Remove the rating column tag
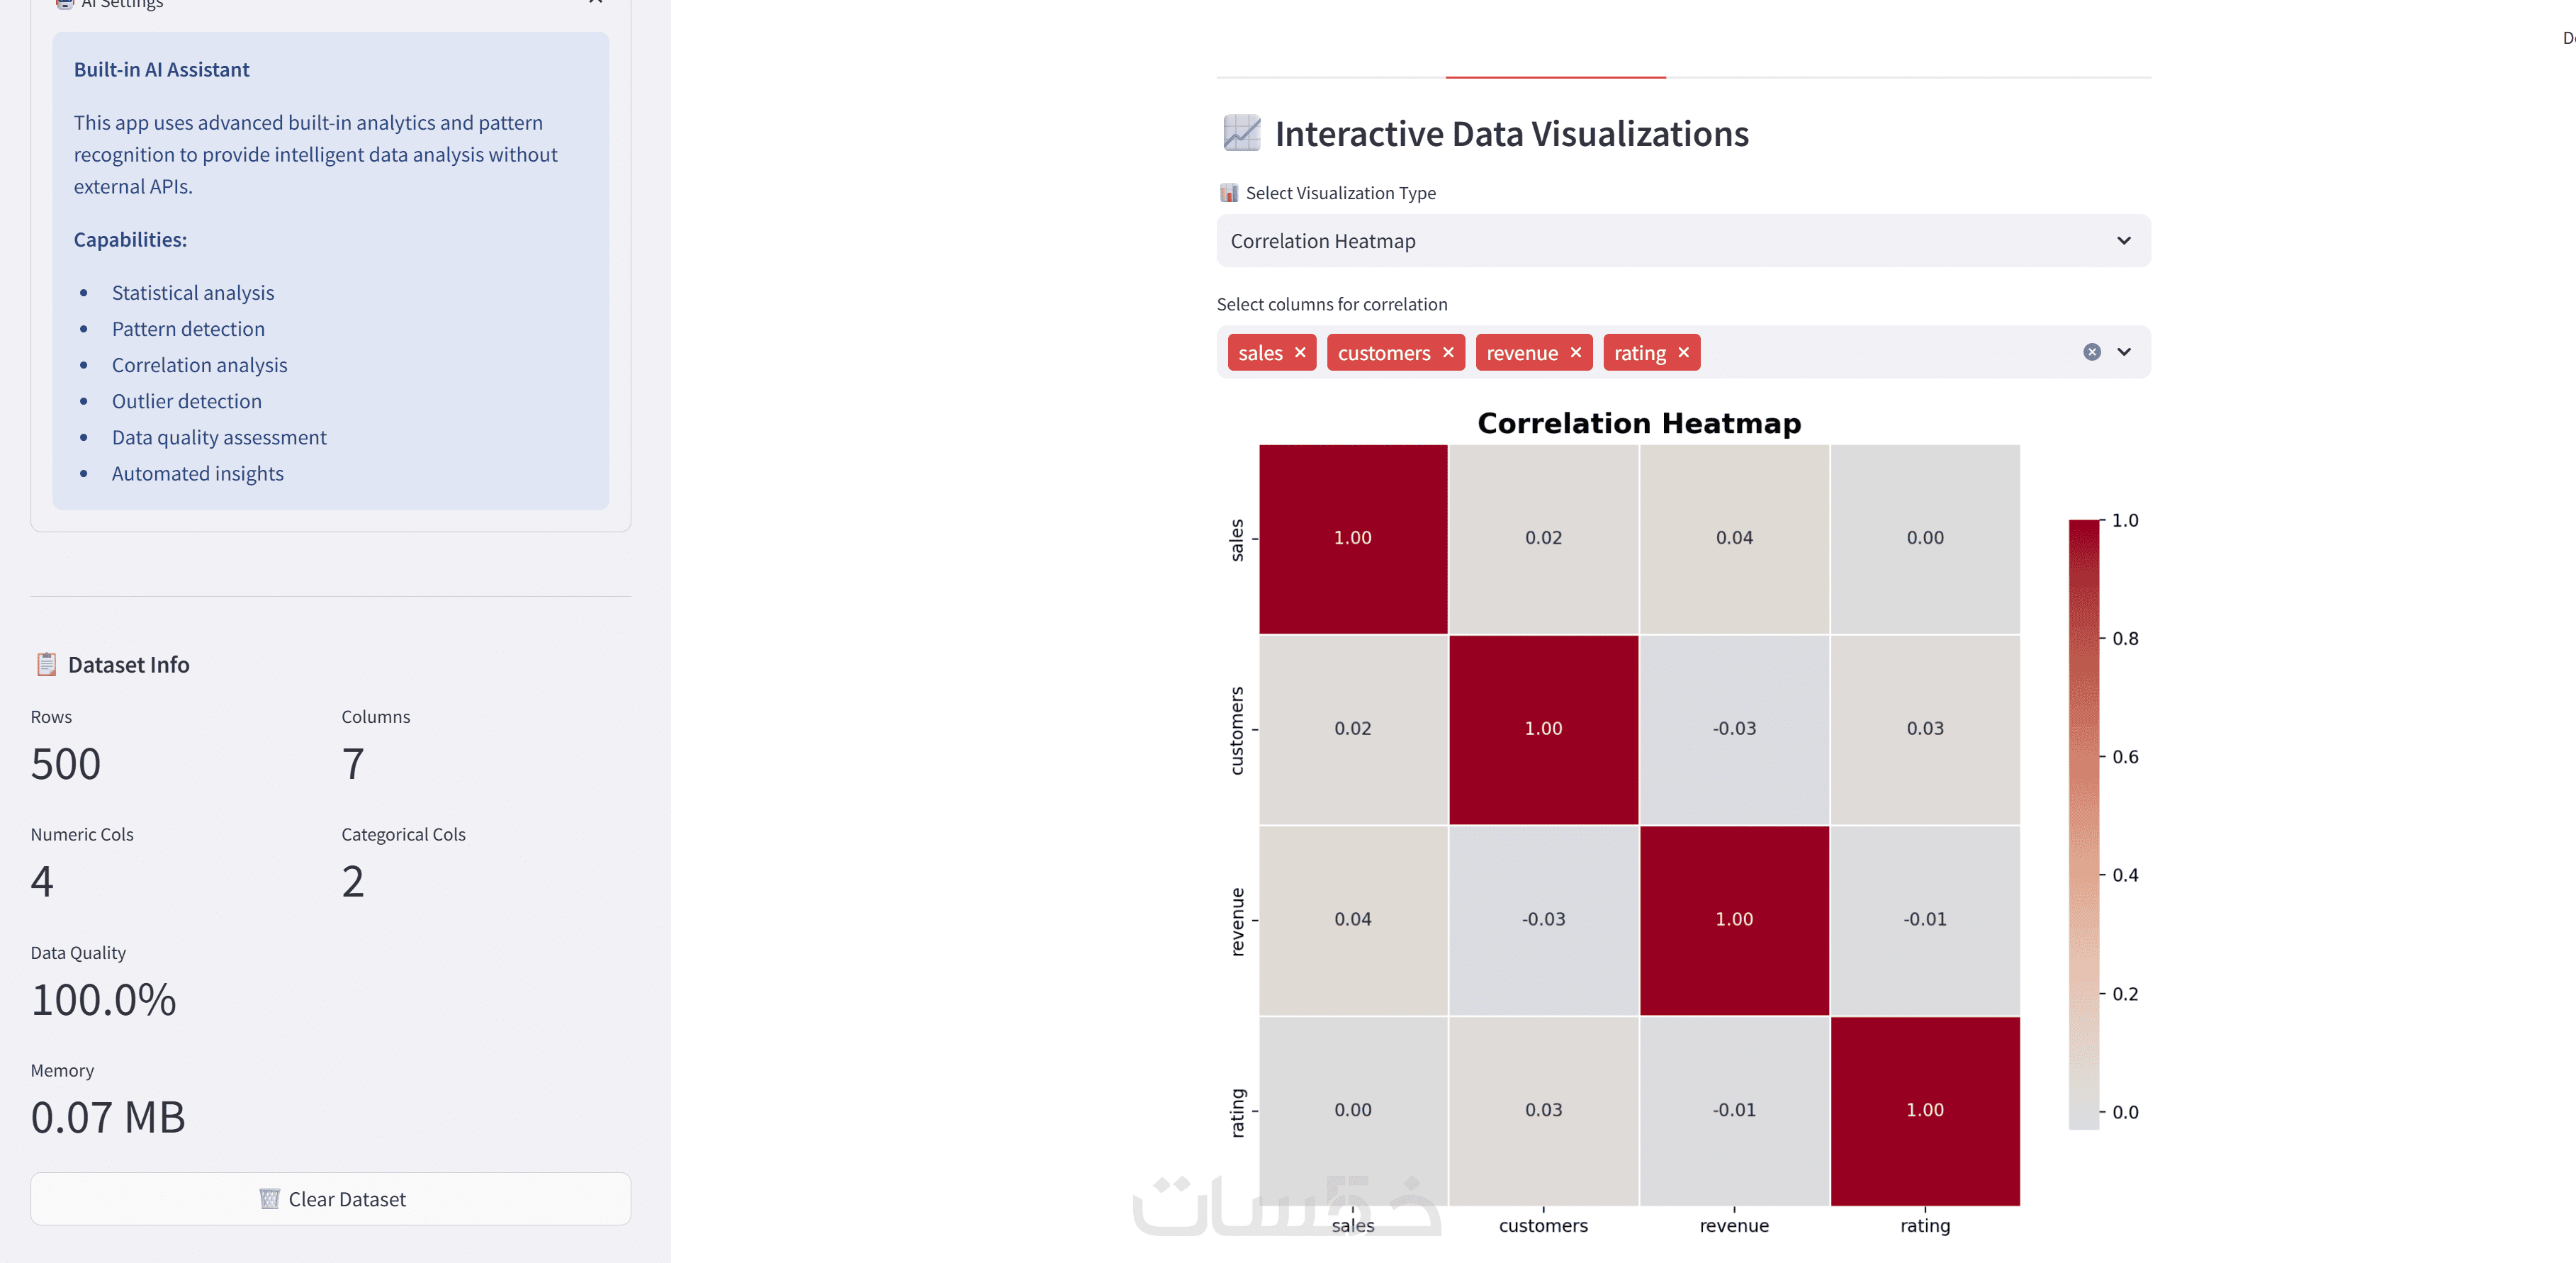Image resolution: width=2576 pixels, height=1263 pixels. pyautogui.click(x=1684, y=353)
